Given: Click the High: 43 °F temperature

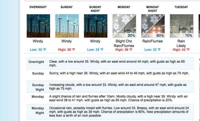Looking at the screenshot, I should pos(181,50).
